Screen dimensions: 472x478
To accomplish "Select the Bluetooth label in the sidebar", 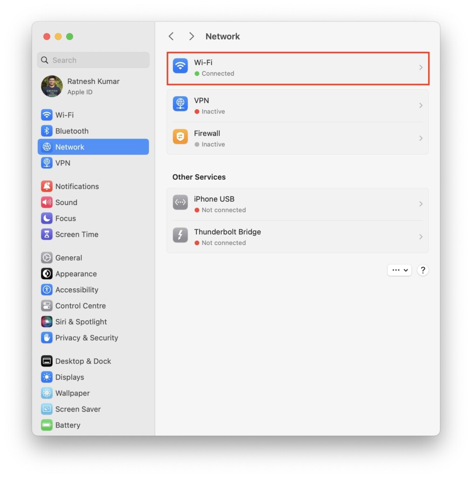I will 72,131.
